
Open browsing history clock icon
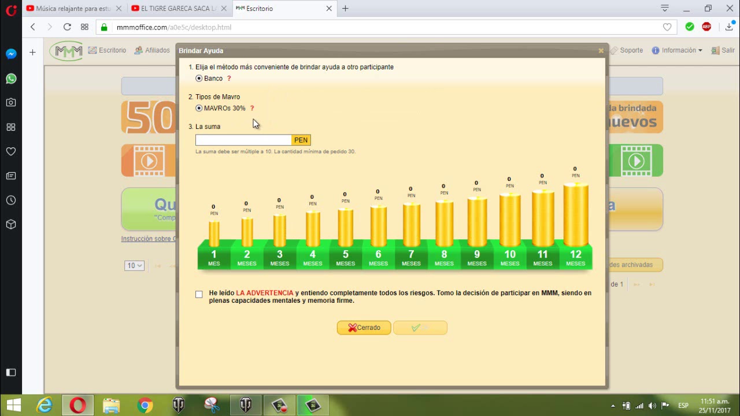pyautogui.click(x=11, y=200)
